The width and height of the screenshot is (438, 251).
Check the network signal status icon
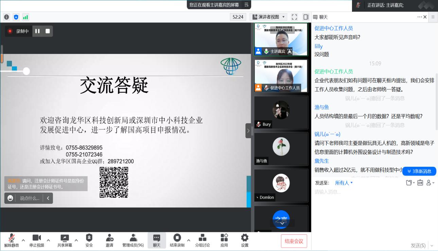coord(25,17)
